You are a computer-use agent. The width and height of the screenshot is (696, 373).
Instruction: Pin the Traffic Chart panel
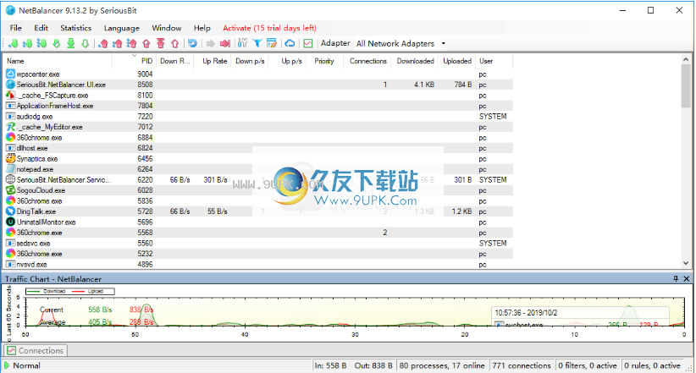coord(676,278)
